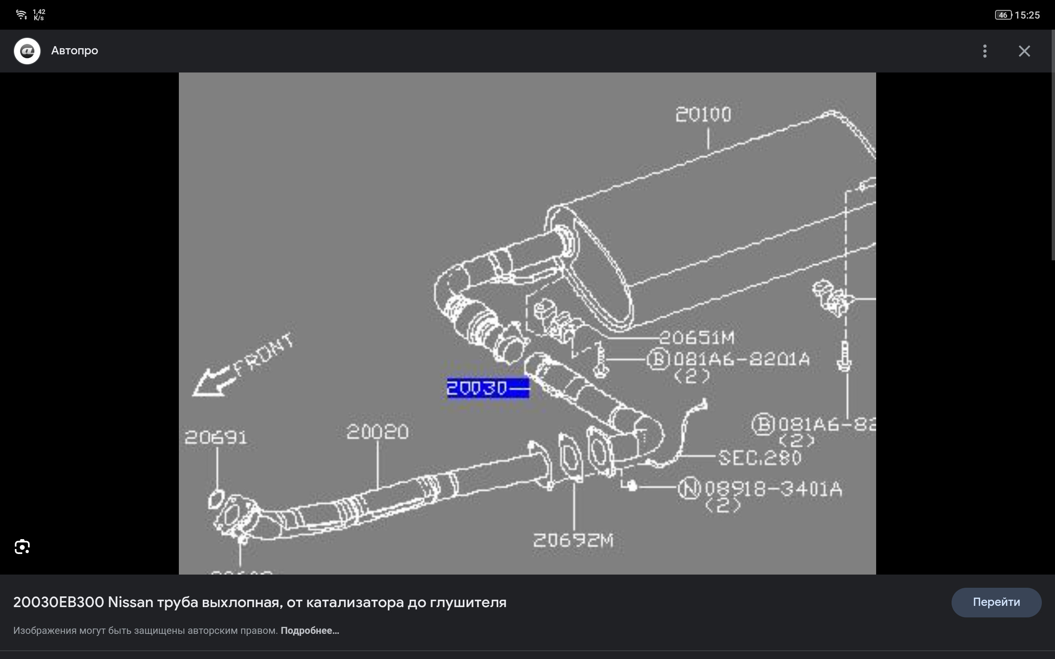The height and width of the screenshot is (659, 1055).
Task: Open the Подробнее… copyright link
Action: coord(309,631)
